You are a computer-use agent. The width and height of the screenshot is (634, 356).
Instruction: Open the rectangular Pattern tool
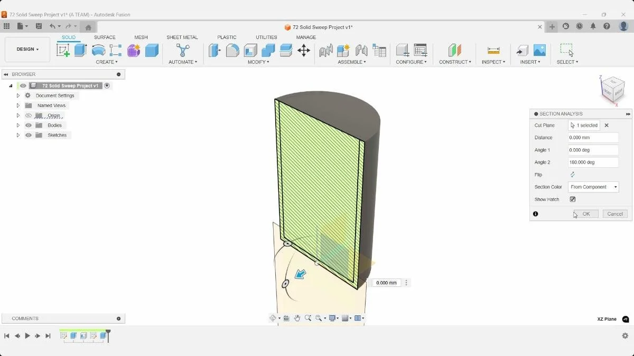click(116, 50)
